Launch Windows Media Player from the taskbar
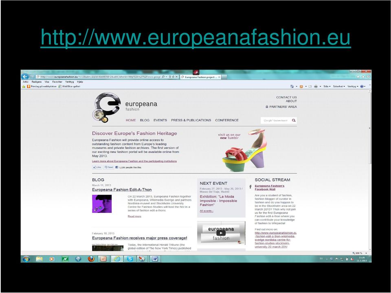391x293 pixels. tap(52, 259)
